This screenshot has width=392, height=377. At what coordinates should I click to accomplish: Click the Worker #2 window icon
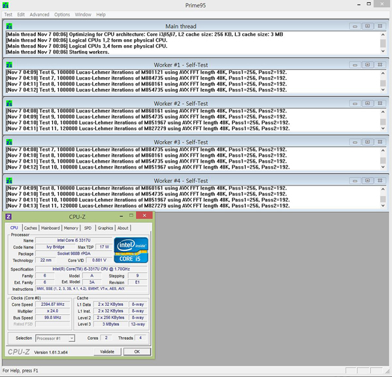click(x=9, y=103)
